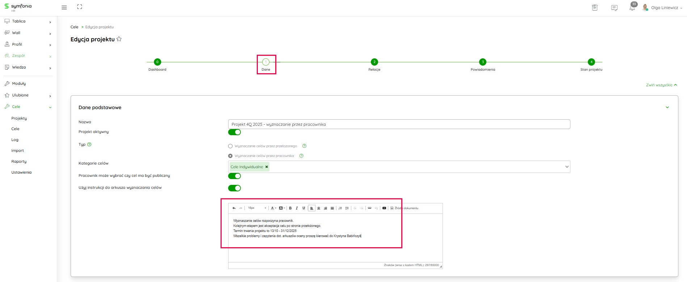Screen dimensions: 687x282
Task: Click into the Nazwa project name field
Action: click(399, 124)
